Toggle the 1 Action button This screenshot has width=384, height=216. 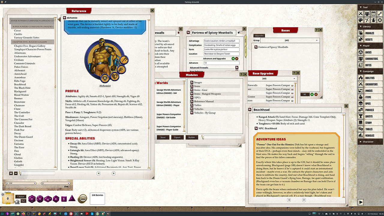pyautogui.click(x=21, y=196)
